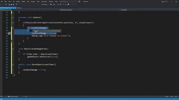Screen dimensions: 179x100
Task: Open the Analyze menu
Action: [x=33, y=2]
